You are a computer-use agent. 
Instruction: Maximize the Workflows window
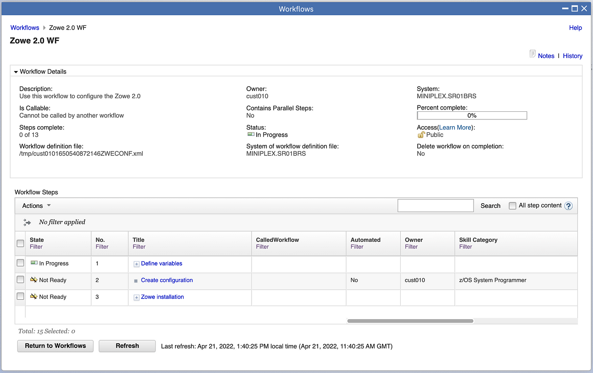575,8
